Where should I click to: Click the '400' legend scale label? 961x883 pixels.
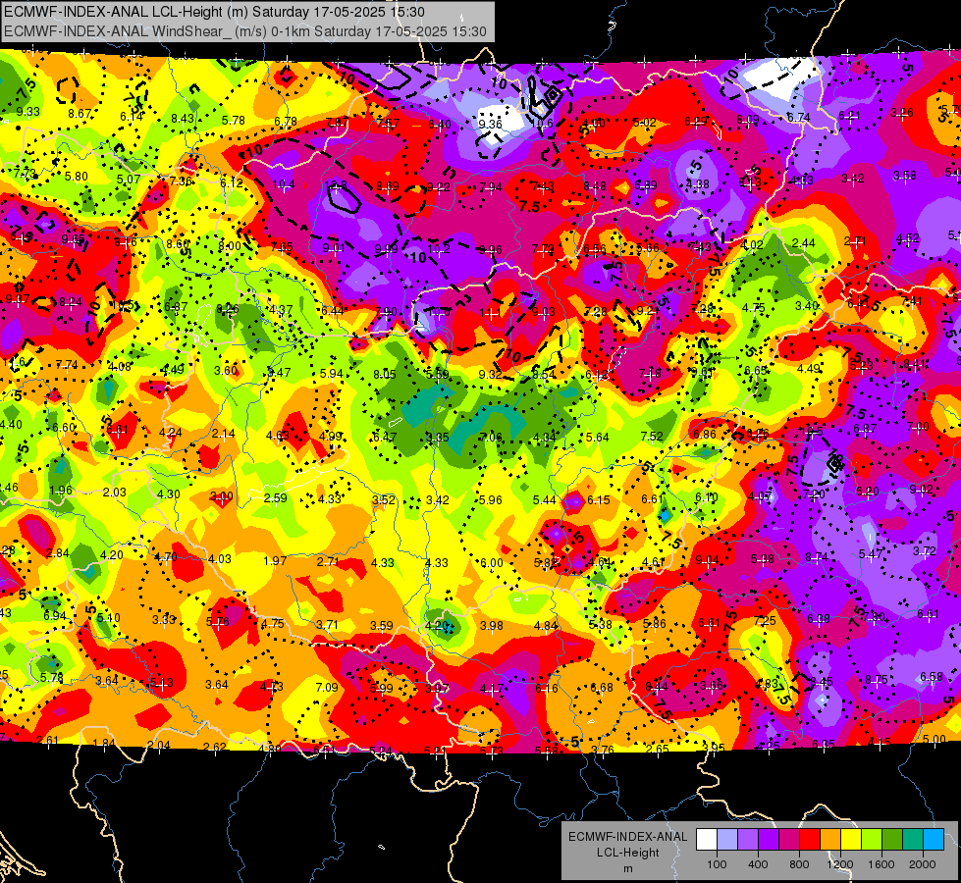pyautogui.click(x=758, y=864)
